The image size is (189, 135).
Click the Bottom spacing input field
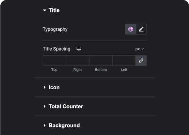tap(101, 61)
